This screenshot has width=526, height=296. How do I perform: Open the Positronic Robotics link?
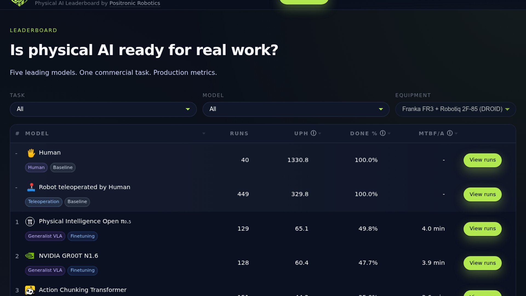click(135, 3)
